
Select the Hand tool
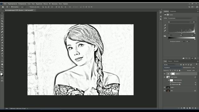[x=2, y=64]
